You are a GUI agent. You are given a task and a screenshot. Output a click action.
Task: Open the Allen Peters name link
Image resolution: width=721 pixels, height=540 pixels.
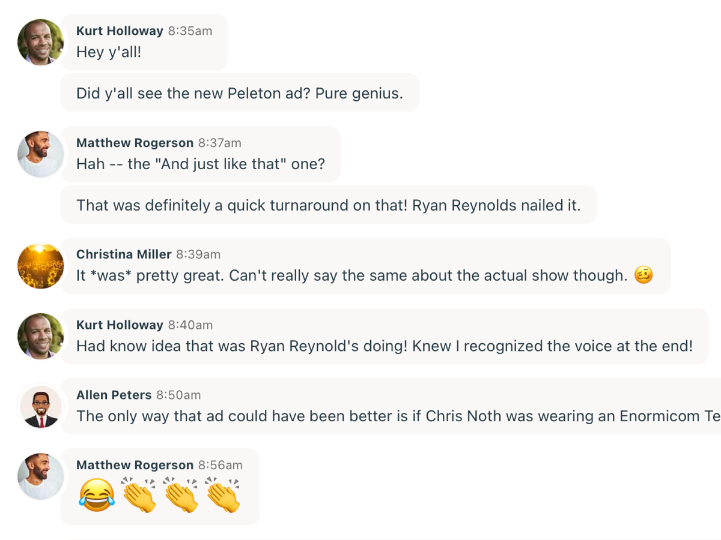click(114, 395)
